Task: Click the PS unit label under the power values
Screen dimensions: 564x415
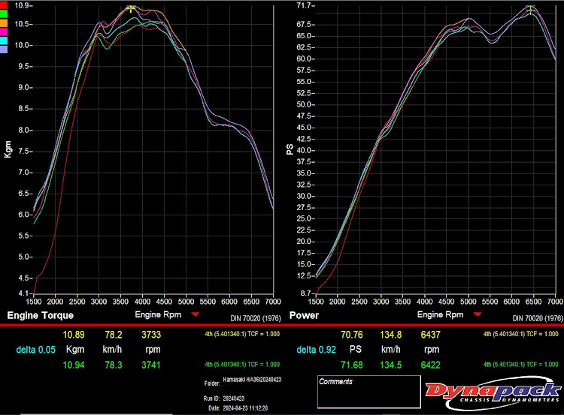Action: 356,350
